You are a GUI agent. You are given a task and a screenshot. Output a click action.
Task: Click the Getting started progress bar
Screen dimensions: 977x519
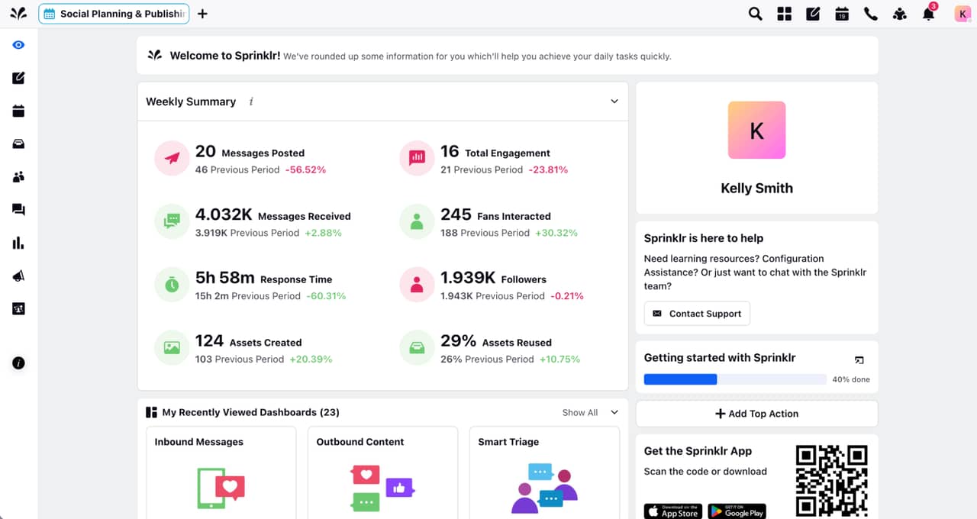point(734,379)
